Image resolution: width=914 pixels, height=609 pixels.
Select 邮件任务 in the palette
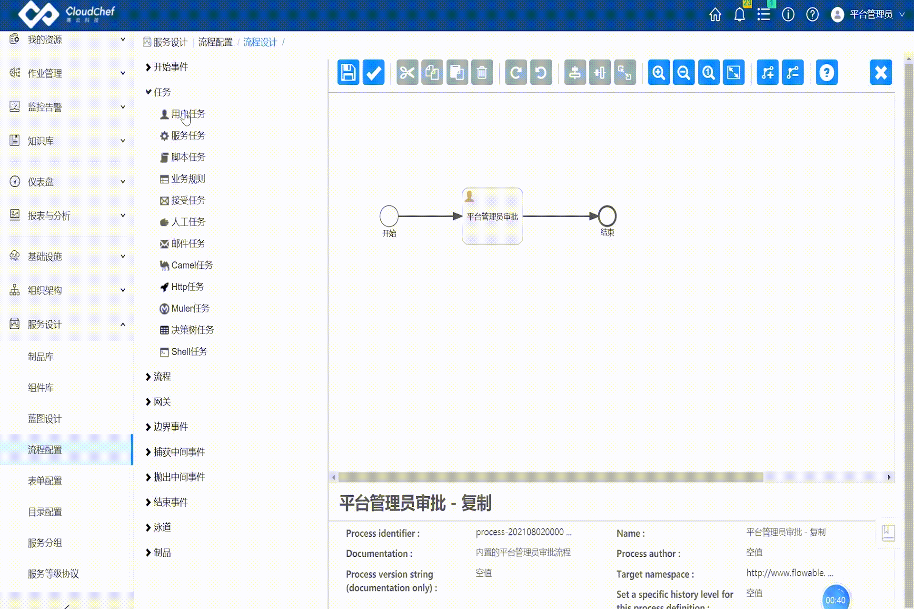(183, 244)
